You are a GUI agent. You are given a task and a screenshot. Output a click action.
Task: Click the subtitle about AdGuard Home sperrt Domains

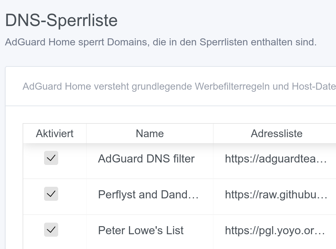(161, 42)
